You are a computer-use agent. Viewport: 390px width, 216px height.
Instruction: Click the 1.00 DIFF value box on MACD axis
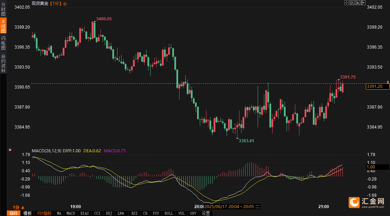point(378,167)
